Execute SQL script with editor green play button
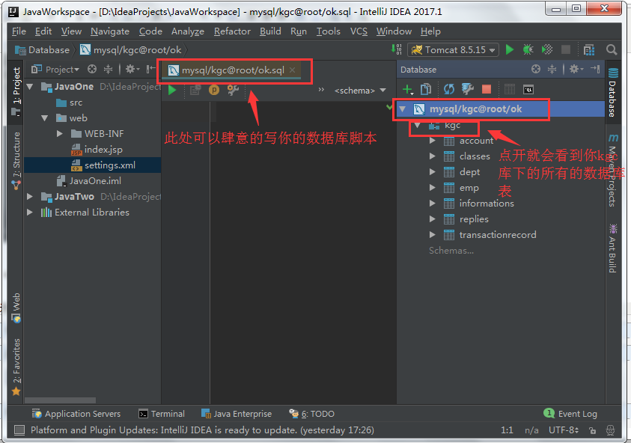Viewport: 631px width, 443px height. 172,90
